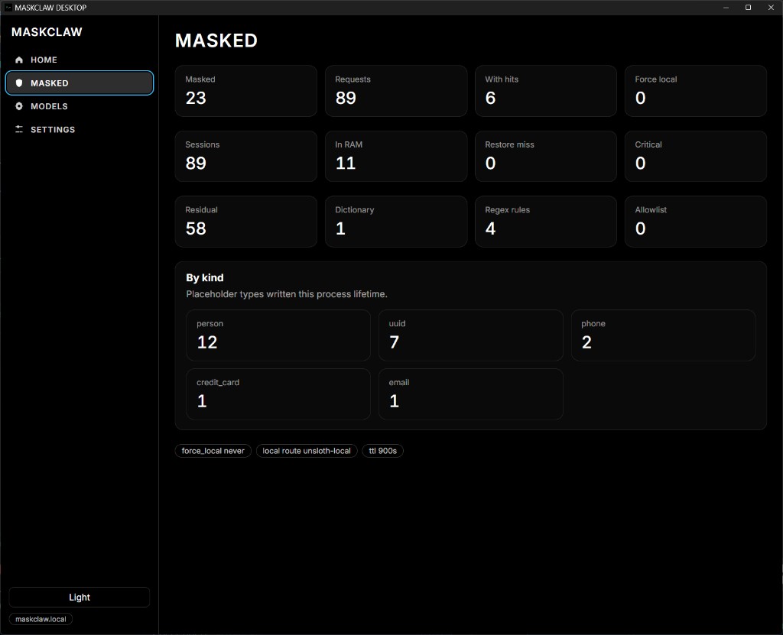Click the MASKED page heading

(216, 40)
